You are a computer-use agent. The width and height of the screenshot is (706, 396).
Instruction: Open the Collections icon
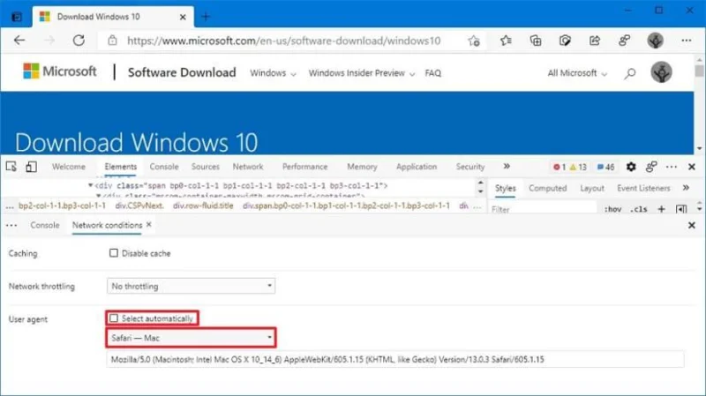click(x=536, y=41)
